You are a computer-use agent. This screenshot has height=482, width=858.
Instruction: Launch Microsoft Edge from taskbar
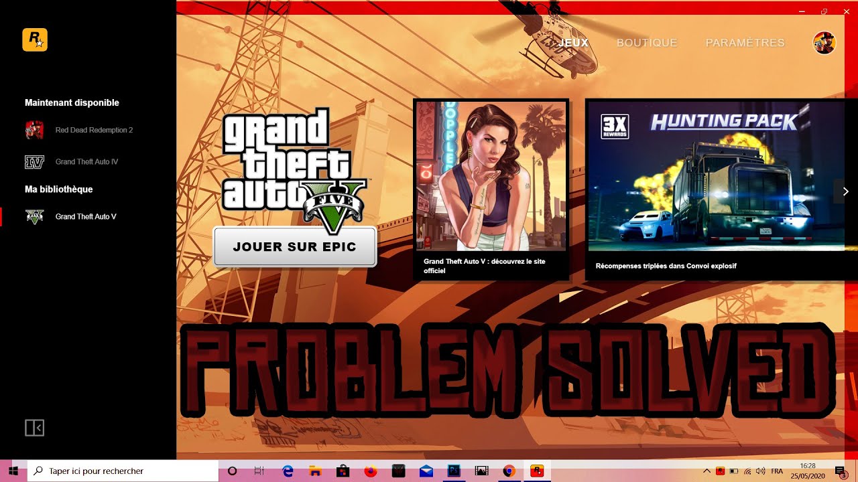288,471
